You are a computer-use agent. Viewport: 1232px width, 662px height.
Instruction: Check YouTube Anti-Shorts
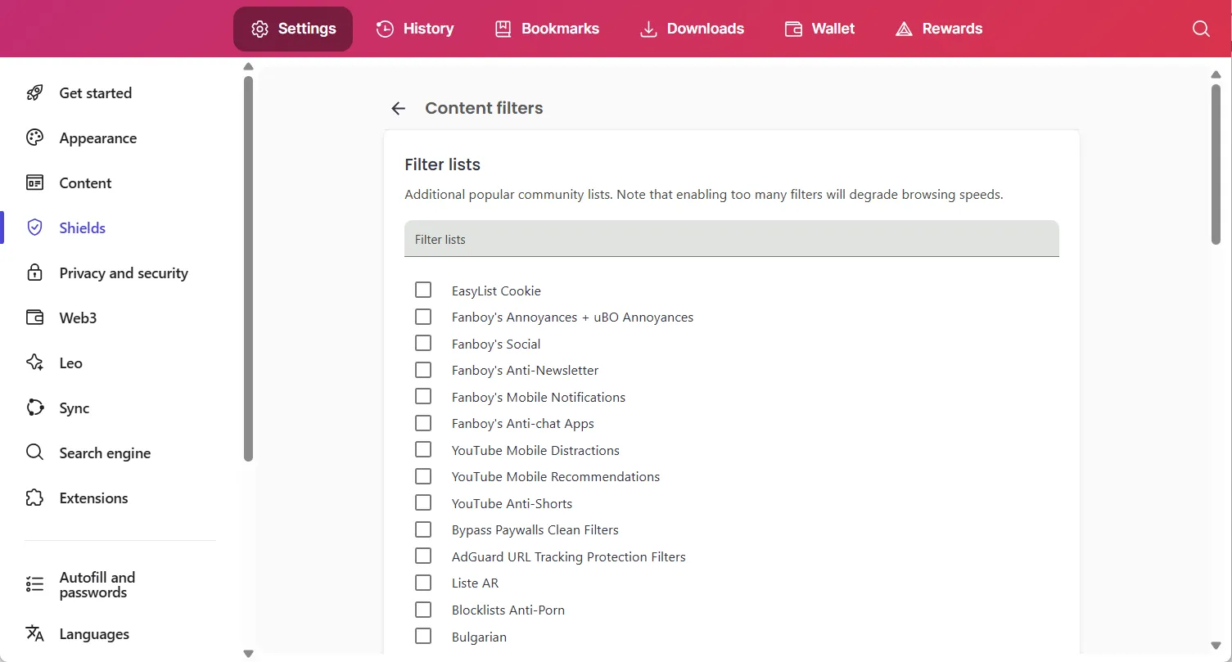coord(423,502)
